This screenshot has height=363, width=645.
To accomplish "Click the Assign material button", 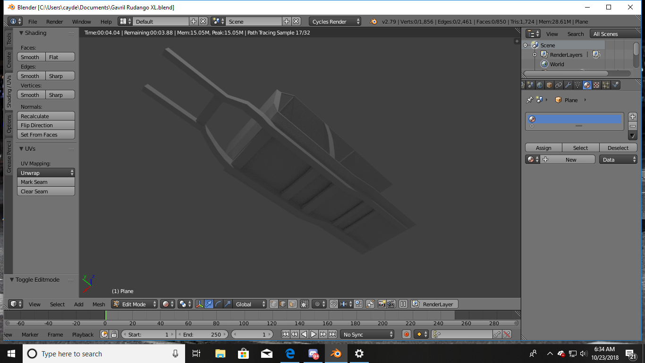I will pos(543,147).
